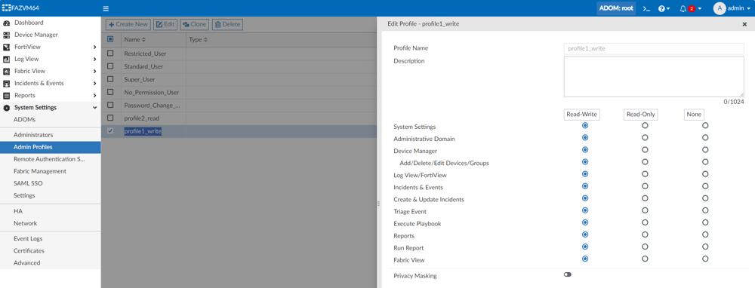Click the Clone button

[195, 25]
